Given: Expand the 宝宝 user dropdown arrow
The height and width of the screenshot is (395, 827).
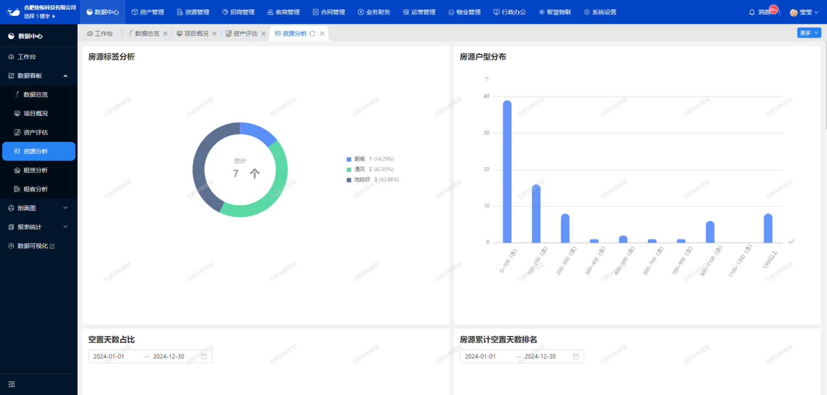Looking at the screenshot, I should (817, 12).
